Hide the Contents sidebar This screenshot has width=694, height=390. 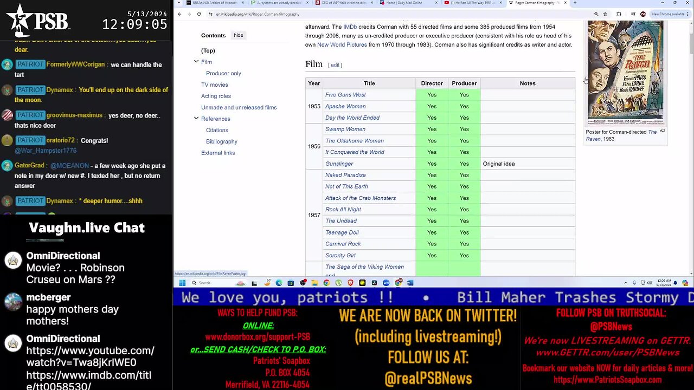(239, 35)
